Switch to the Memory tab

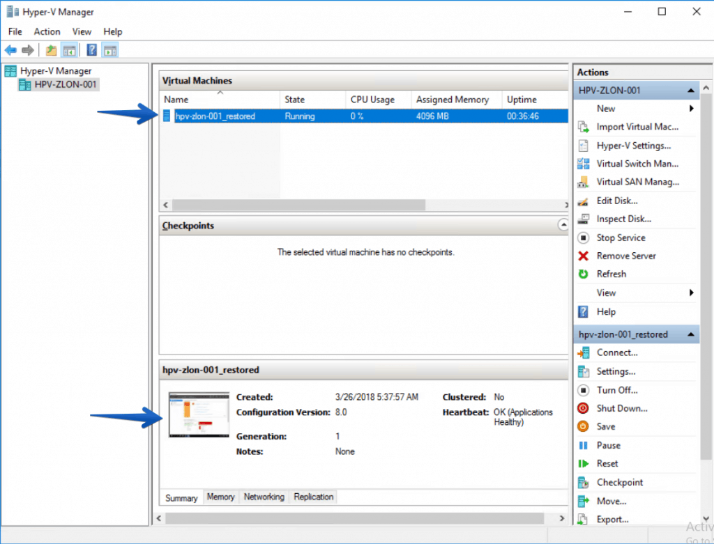pos(221,497)
